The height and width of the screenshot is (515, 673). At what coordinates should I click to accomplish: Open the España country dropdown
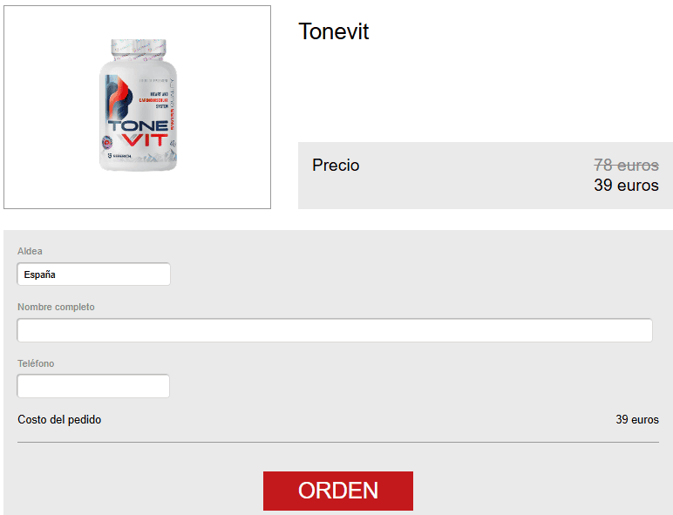pos(93,274)
